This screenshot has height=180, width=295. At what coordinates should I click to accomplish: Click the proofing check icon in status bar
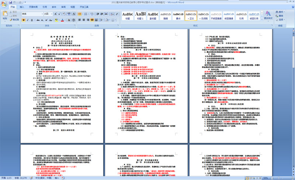tap(31, 178)
